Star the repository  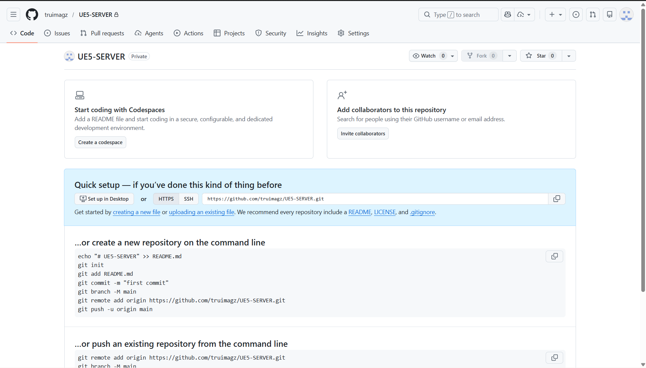point(541,56)
